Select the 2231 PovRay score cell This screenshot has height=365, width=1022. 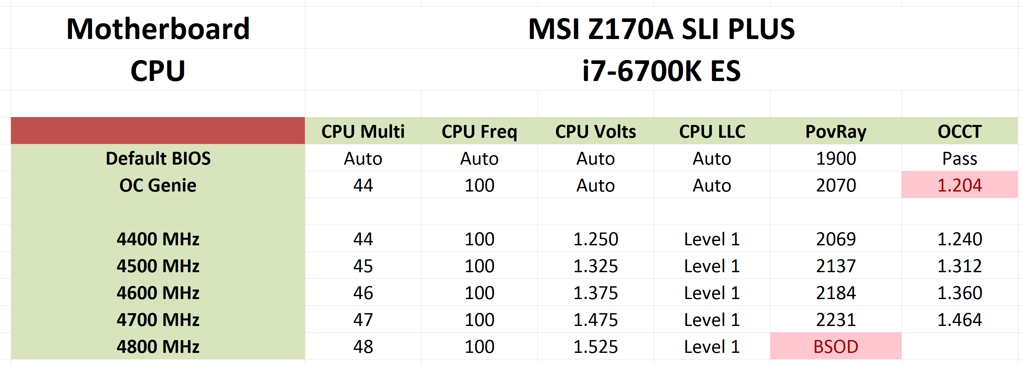click(x=836, y=319)
